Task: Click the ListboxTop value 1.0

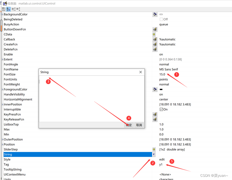Action: coord(161,124)
